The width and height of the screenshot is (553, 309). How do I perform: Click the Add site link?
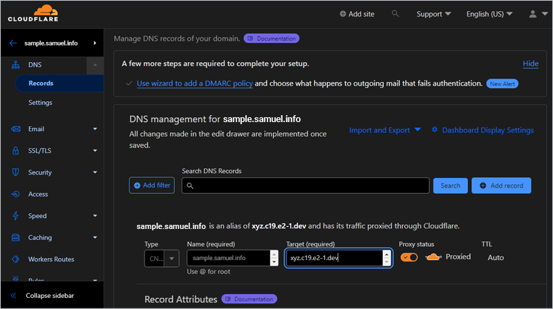pyautogui.click(x=362, y=14)
